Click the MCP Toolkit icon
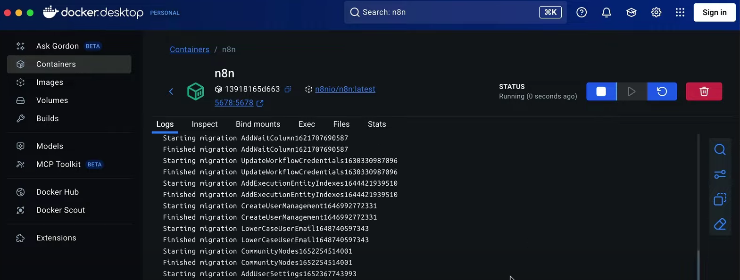Screen dimensions: 740x280 click(20, 164)
